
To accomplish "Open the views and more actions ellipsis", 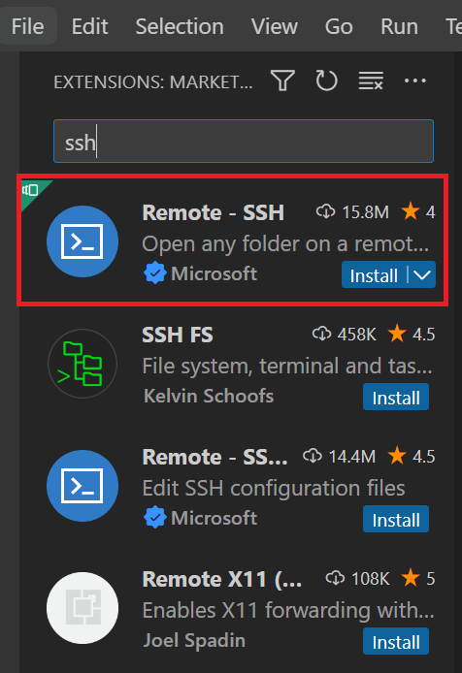I will point(415,80).
